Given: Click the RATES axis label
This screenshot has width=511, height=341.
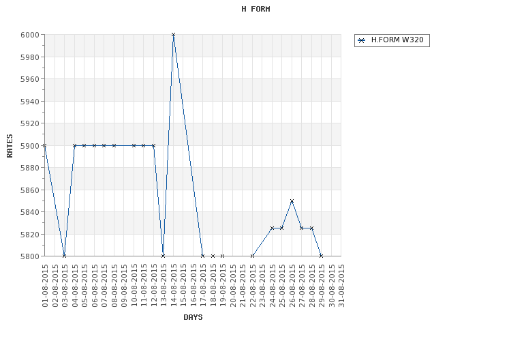Looking at the screenshot, I should [x=10, y=146].
